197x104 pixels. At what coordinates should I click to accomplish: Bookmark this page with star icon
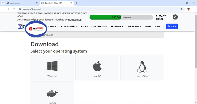pyautogui.click(x=181, y=9)
